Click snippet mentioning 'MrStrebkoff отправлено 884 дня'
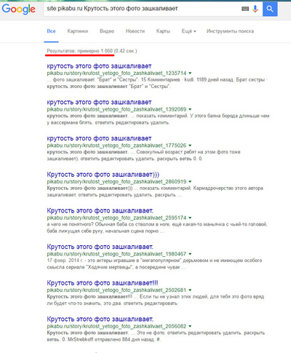 (156, 336)
